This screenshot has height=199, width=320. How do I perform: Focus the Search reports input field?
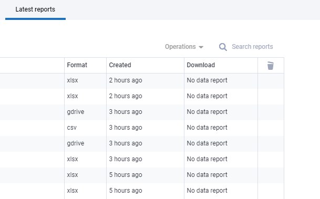click(252, 47)
